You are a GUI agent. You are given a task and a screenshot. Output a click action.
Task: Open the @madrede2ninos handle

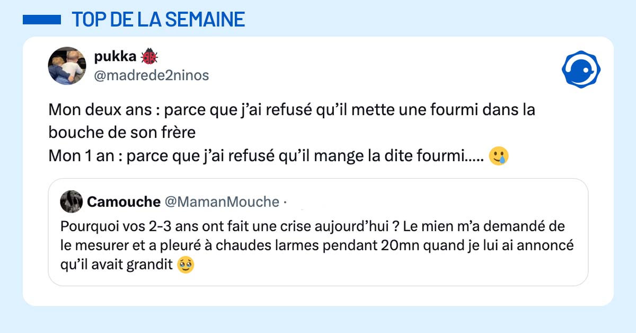[x=151, y=76]
